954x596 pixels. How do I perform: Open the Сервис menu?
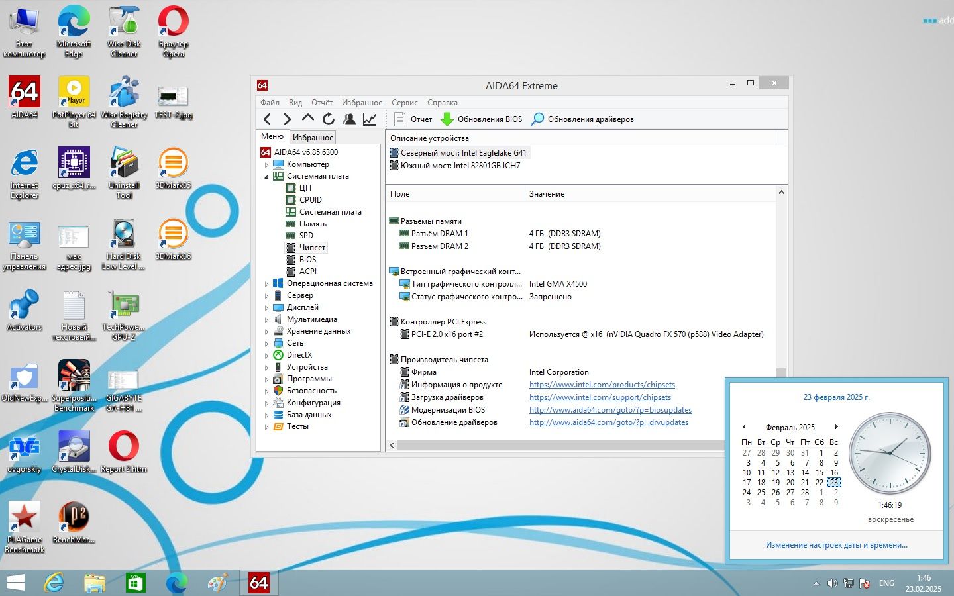[x=404, y=103]
